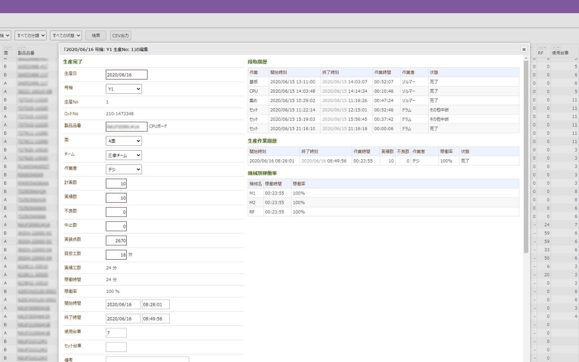Image resolution: width=579 pixels, height=362 pixels.
Task: Click the 使用台車 field showing 7
Action: tap(116, 333)
